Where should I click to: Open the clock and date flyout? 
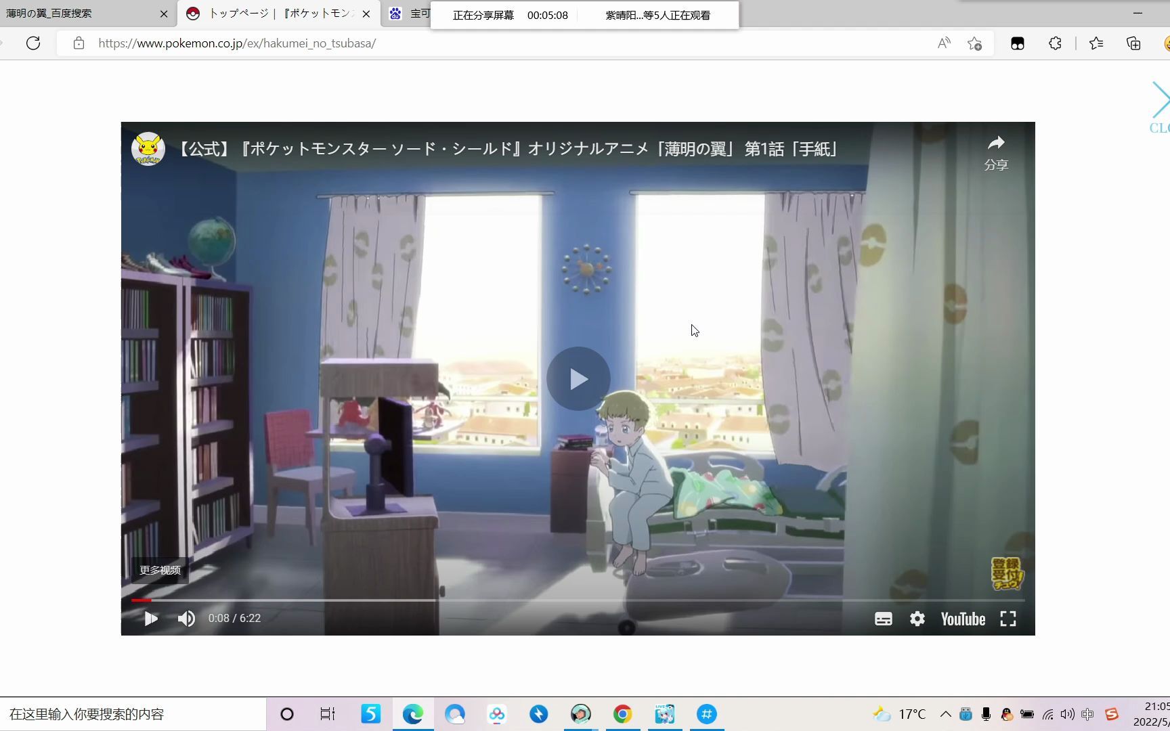tap(1151, 714)
